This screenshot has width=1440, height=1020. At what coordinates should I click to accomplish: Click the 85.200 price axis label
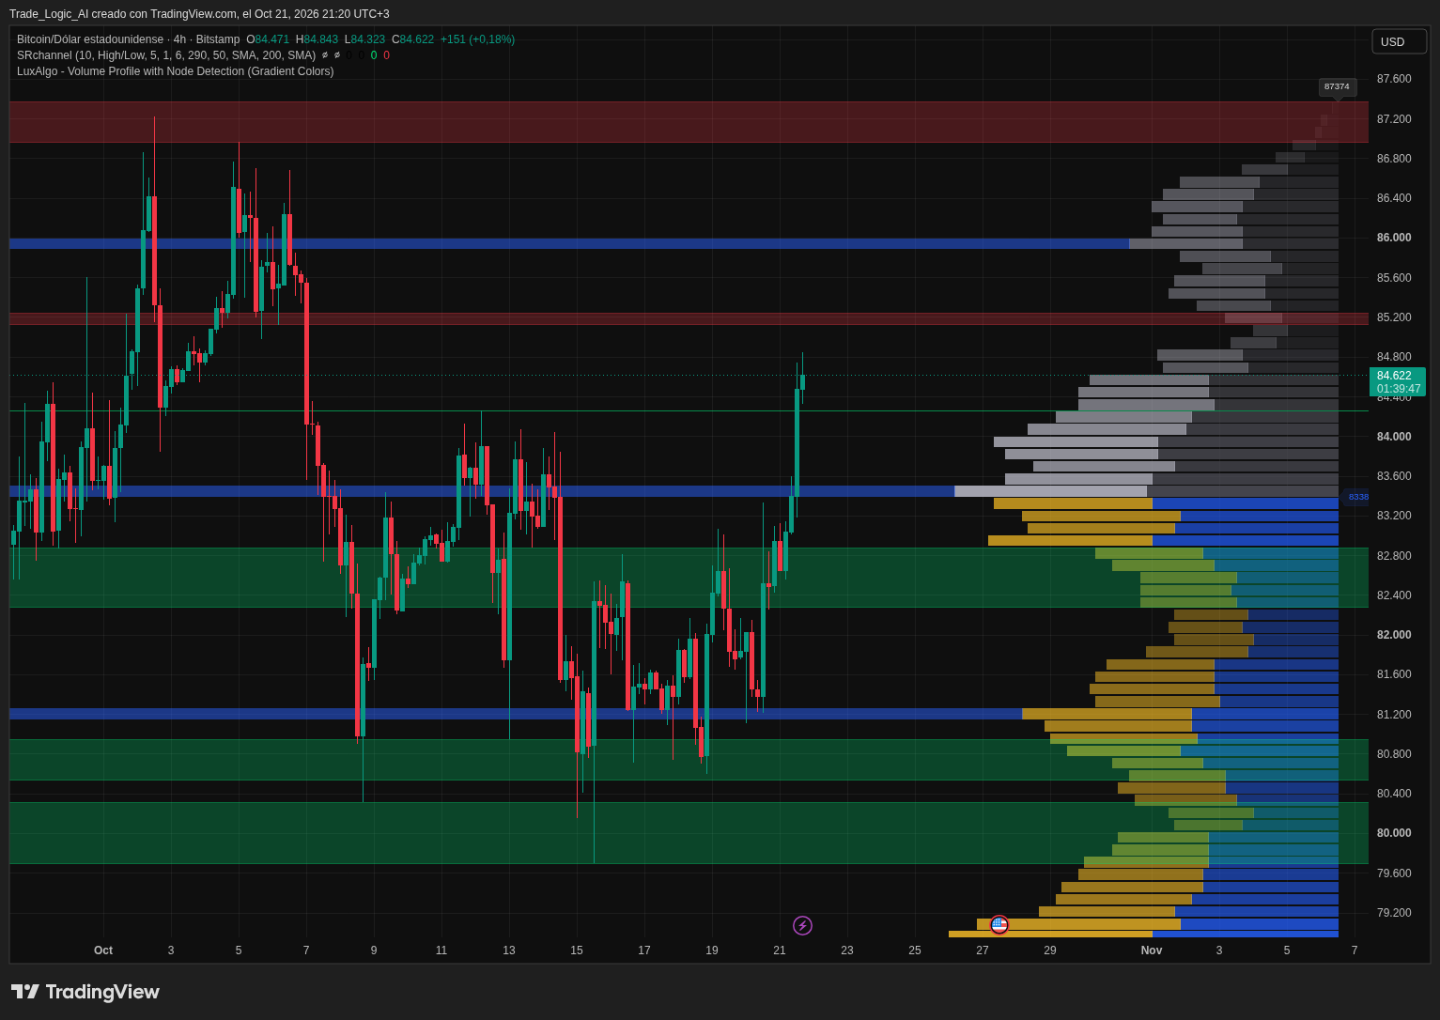click(x=1394, y=317)
